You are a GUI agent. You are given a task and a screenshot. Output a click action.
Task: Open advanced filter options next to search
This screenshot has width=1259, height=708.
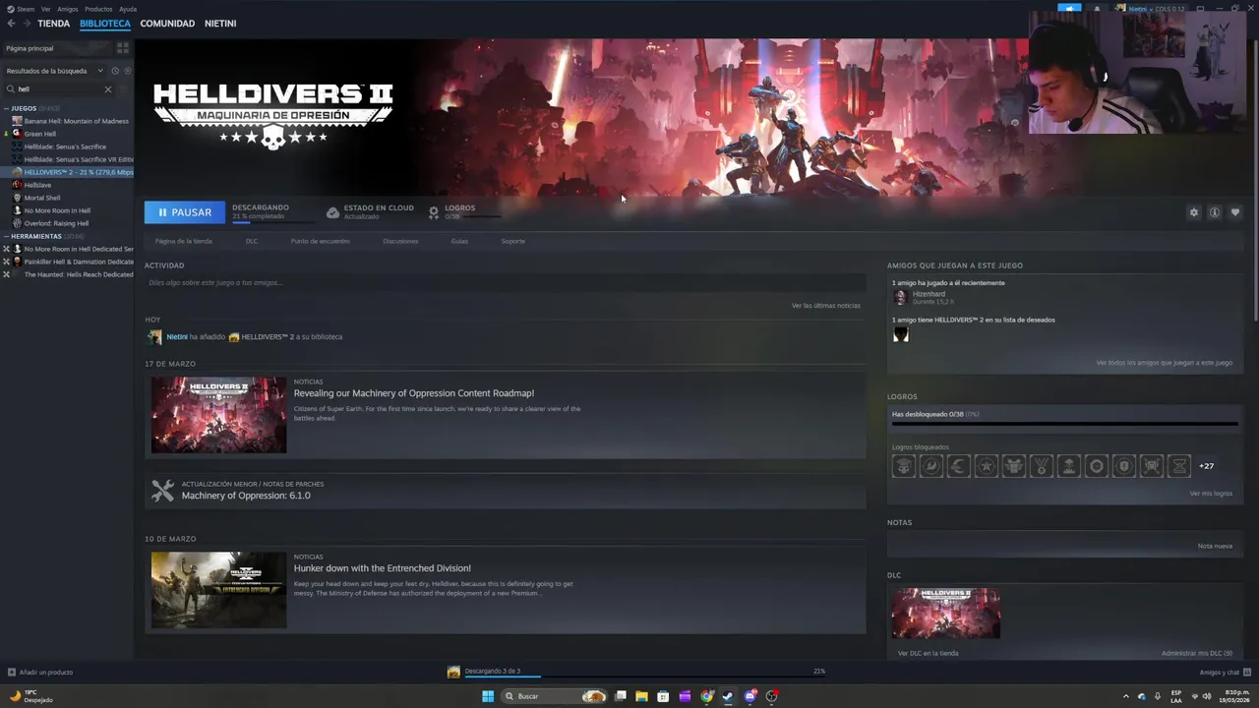[123, 89]
